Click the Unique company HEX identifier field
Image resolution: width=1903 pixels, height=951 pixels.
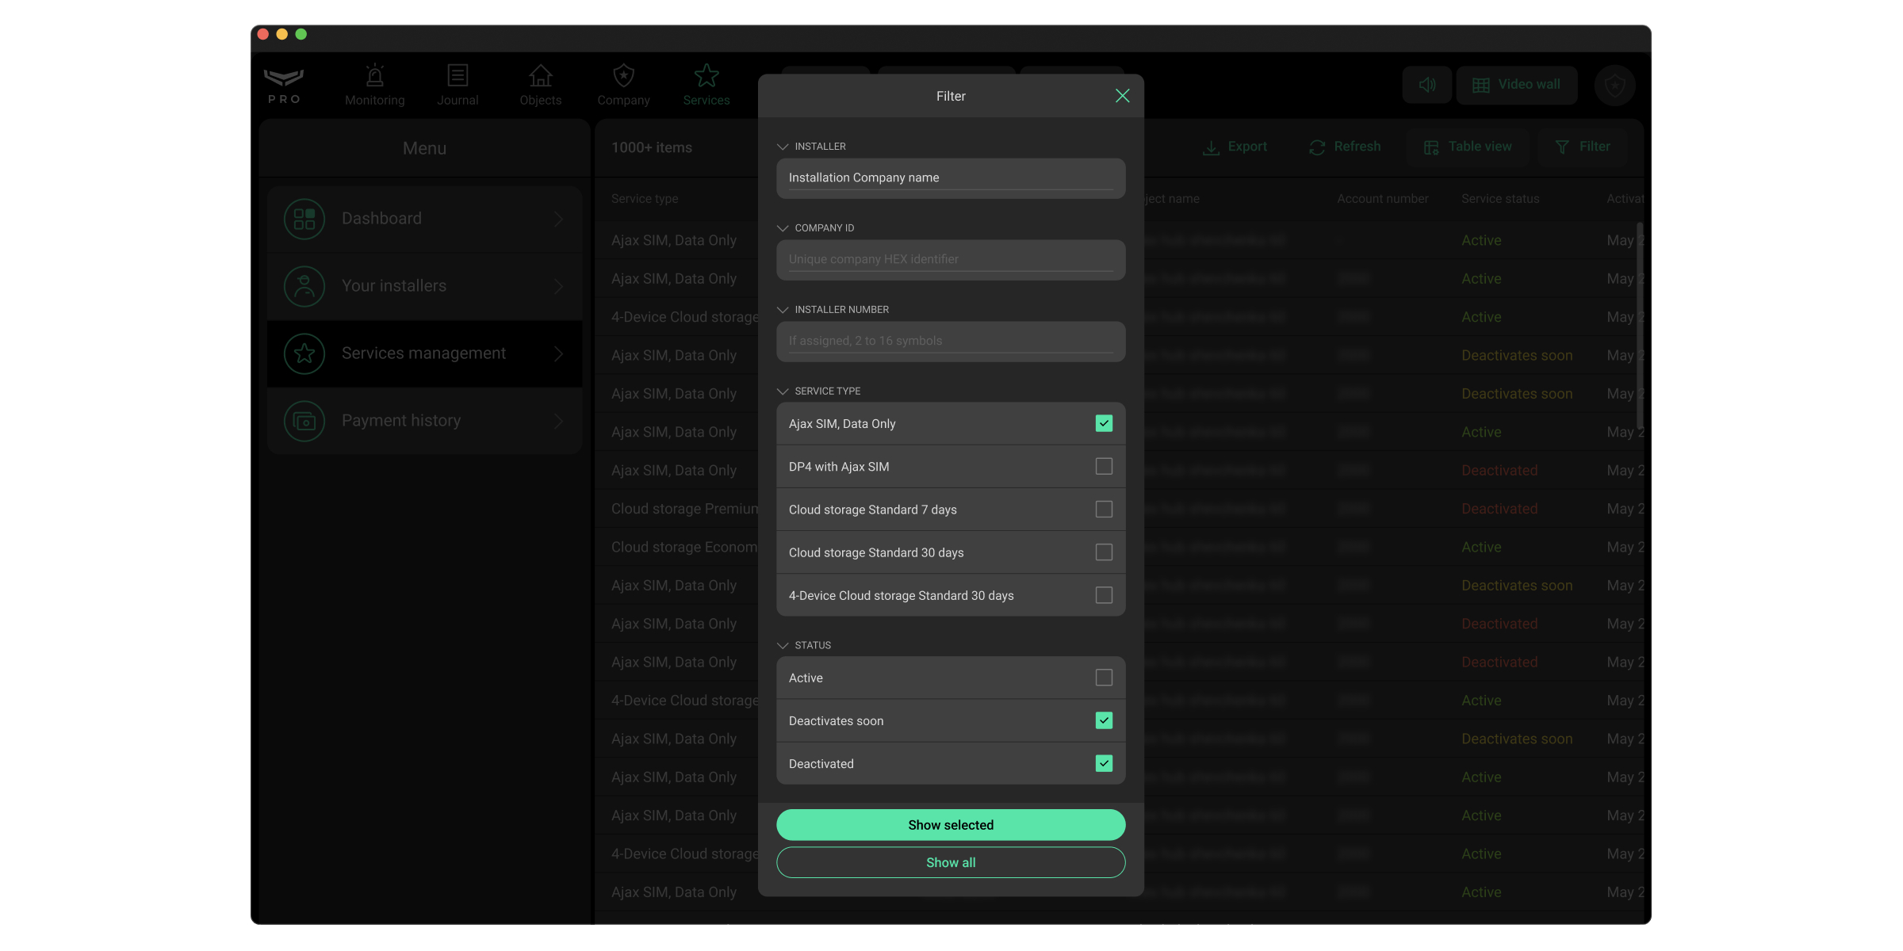(950, 259)
